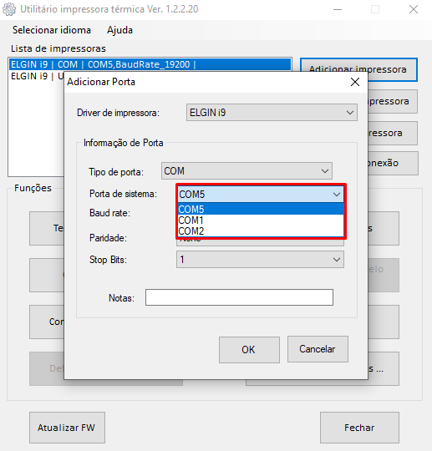Open the Ajuda menu
432x451 pixels.
tap(119, 30)
